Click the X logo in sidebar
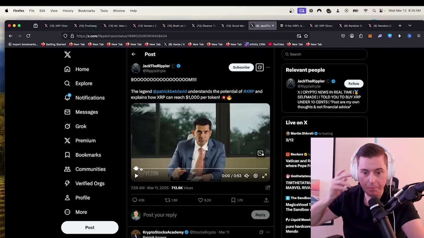The width and height of the screenshot is (424, 238). pos(68,55)
